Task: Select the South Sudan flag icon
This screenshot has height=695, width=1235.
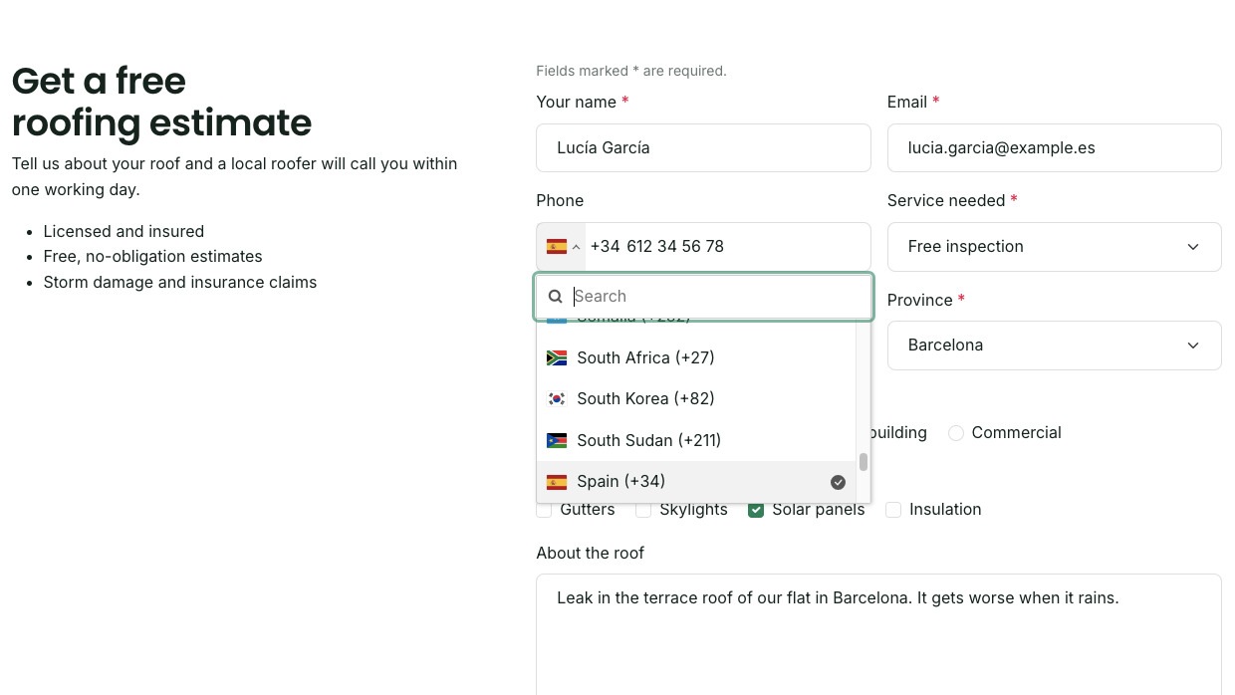Action: pyautogui.click(x=557, y=440)
